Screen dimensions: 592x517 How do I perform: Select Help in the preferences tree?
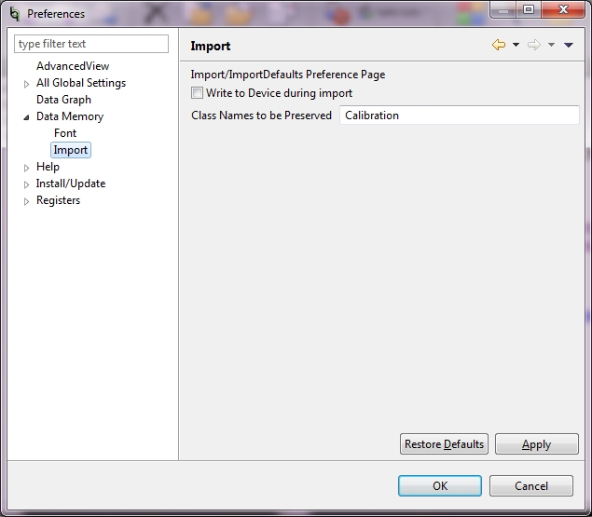click(48, 167)
